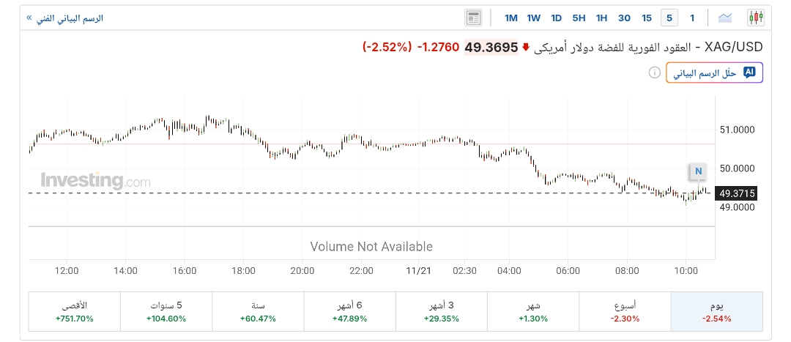The height and width of the screenshot is (342, 791).
Task: Switch to area chart type
Action: click(x=726, y=18)
